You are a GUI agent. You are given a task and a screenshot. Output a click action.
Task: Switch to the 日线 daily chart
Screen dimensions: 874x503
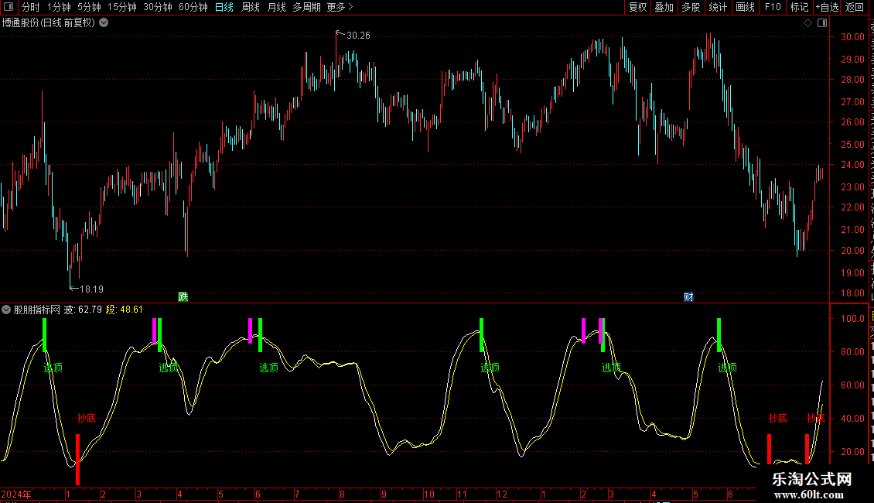pyautogui.click(x=224, y=7)
